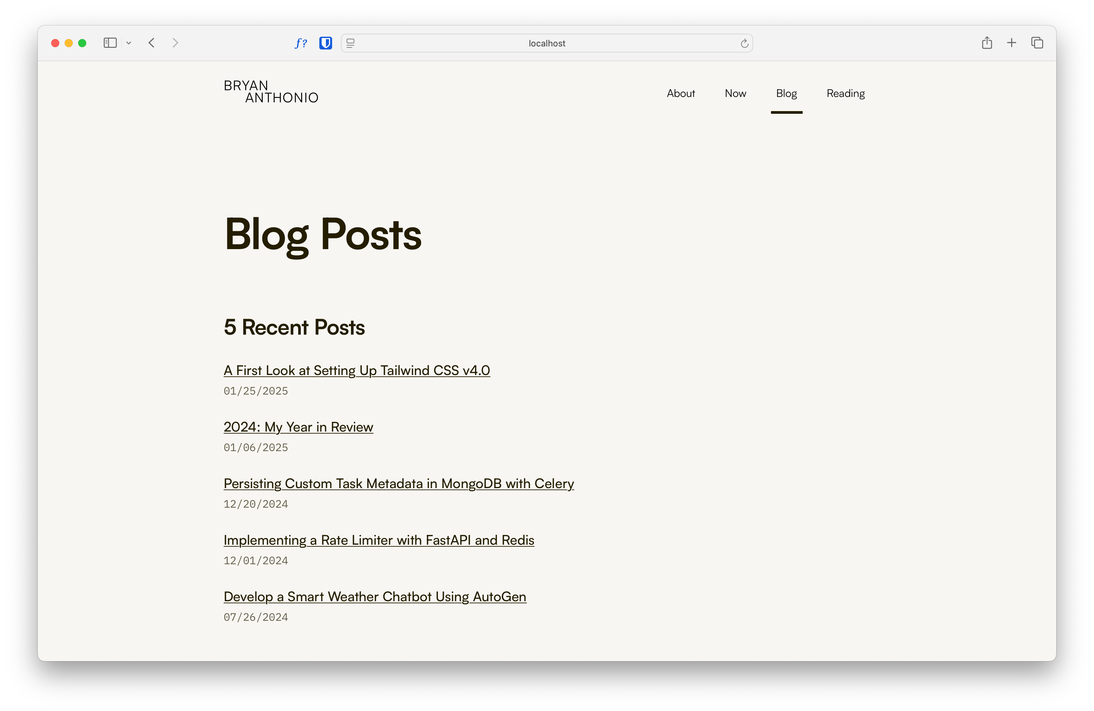
Task: Open '2024: My Year in Review' post
Action: pyautogui.click(x=298, y=427)
